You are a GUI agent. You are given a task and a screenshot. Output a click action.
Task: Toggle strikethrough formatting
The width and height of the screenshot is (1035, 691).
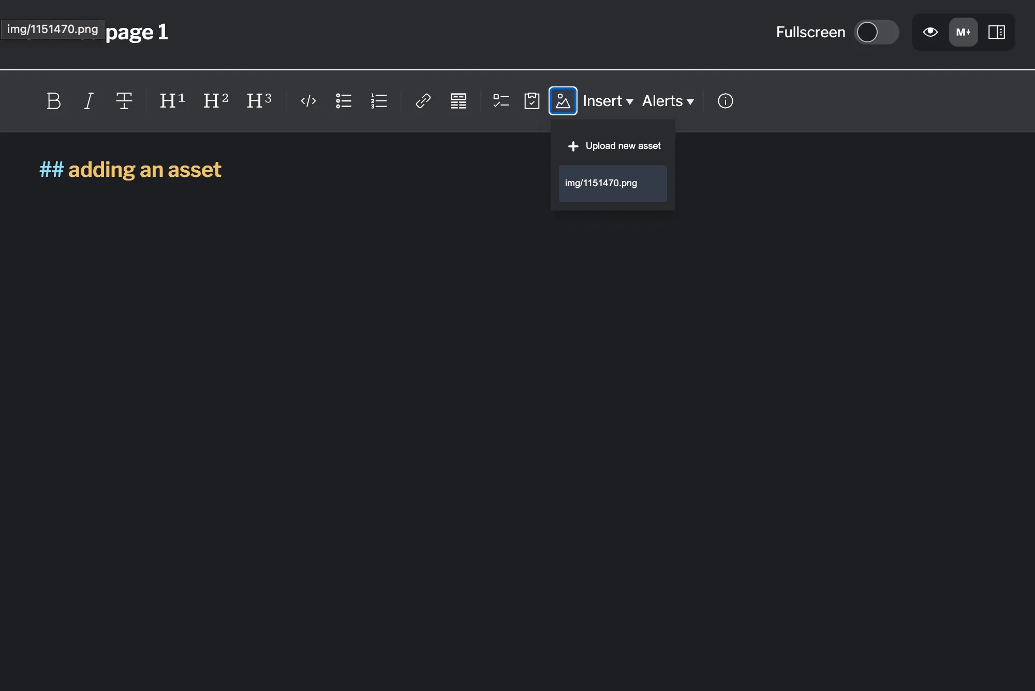click(x=124, y=101)
